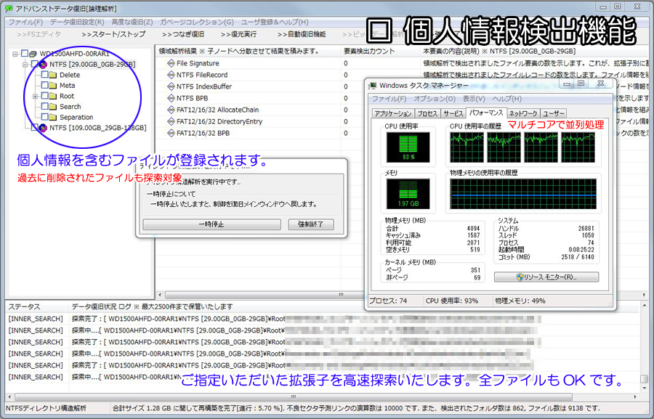
Task: Open the ガベージコレクション(G) menu
Action: click(197, 22)
